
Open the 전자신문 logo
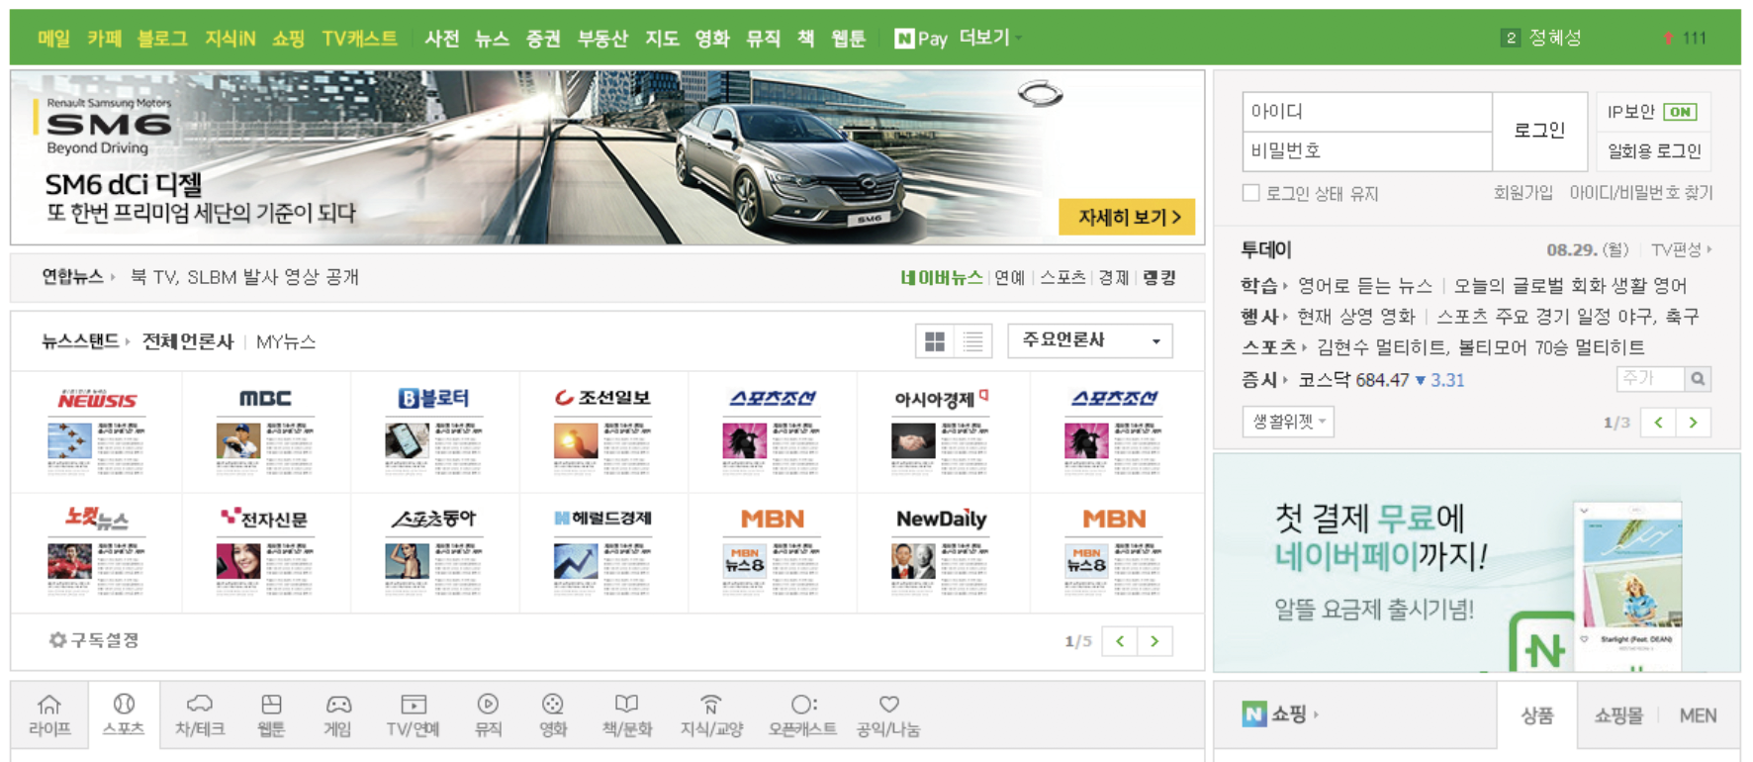[x=264, y=519]
